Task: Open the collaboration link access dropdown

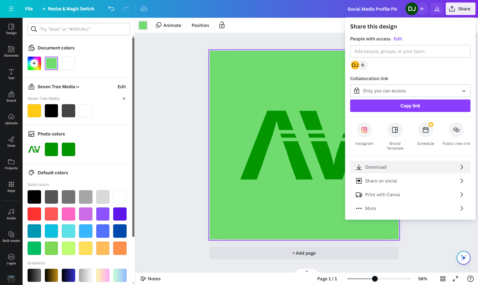Action: [410, 91]
